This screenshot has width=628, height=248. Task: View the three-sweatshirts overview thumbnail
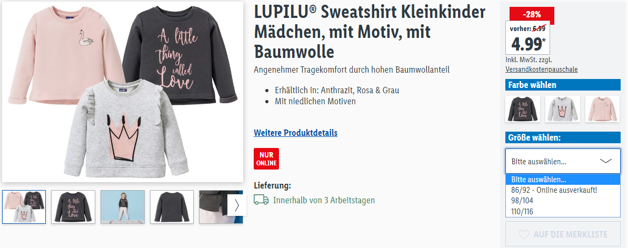(24, 207)
